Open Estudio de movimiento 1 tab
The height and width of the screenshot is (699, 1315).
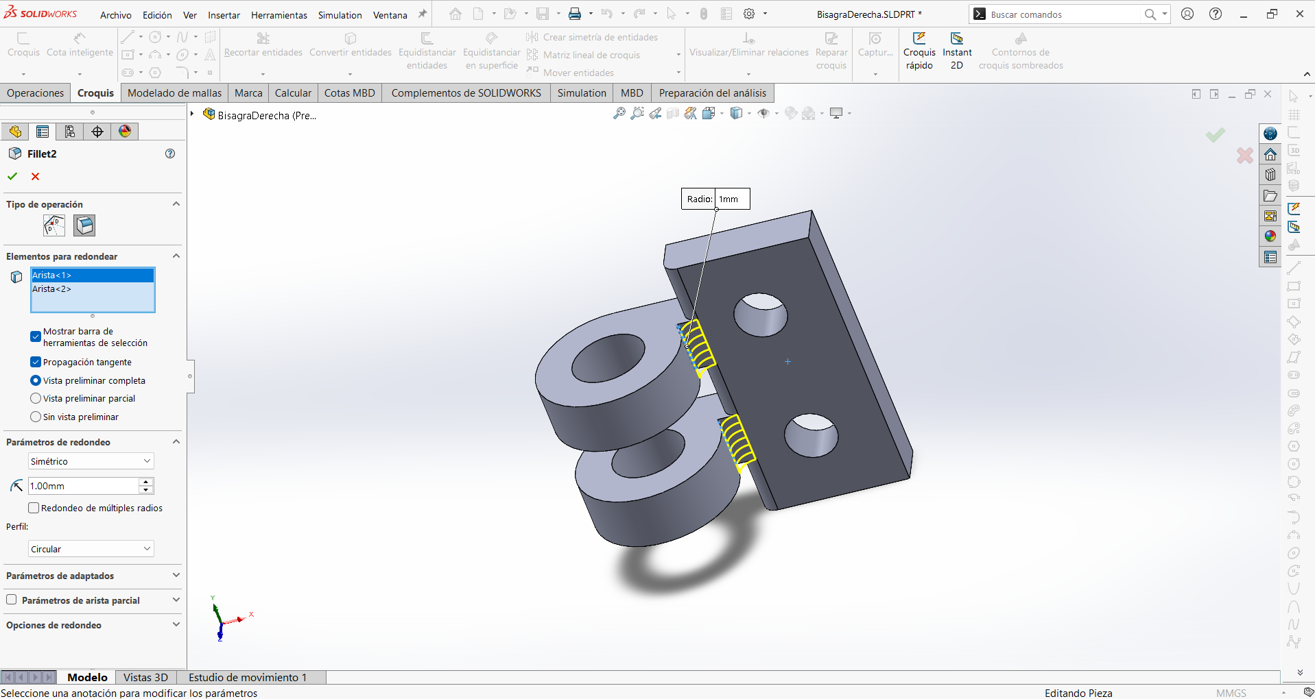coord(248,677)
